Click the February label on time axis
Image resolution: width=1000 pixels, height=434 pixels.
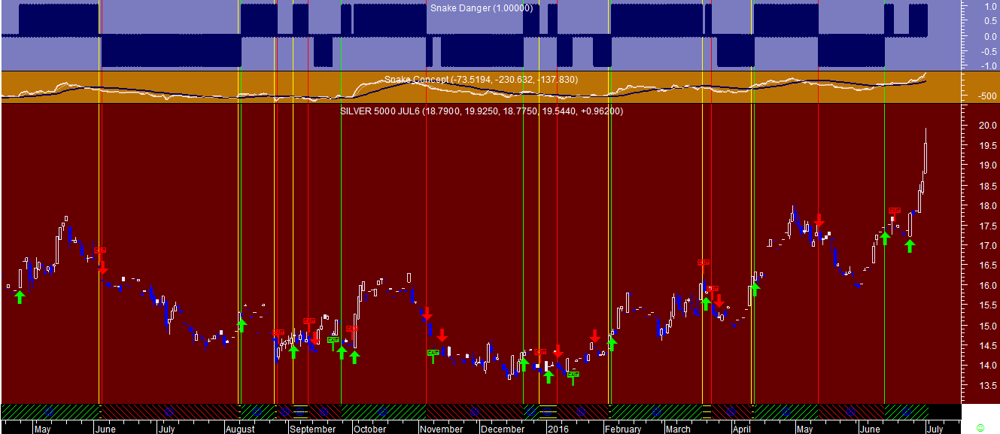click(x=623, y=429)
